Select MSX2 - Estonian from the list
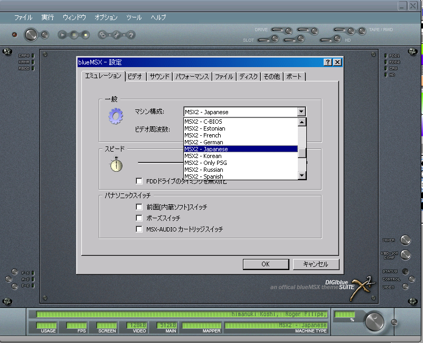The height and width of the screenshot is (343, 423). [241, 128]
